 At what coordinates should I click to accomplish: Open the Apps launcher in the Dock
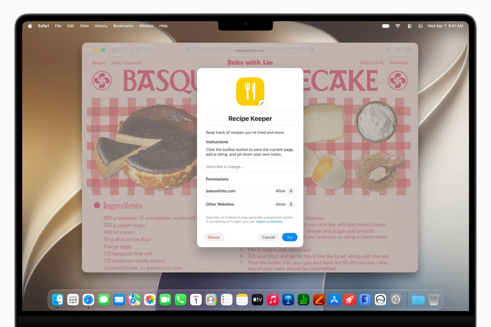pyautogui.click(x=73, y=299)
